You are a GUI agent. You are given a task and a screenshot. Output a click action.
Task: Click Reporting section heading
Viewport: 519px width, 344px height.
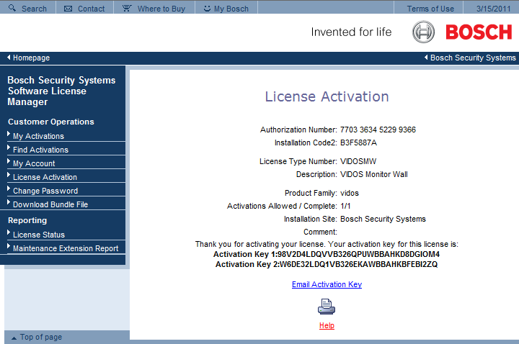[x=27, y=220]
